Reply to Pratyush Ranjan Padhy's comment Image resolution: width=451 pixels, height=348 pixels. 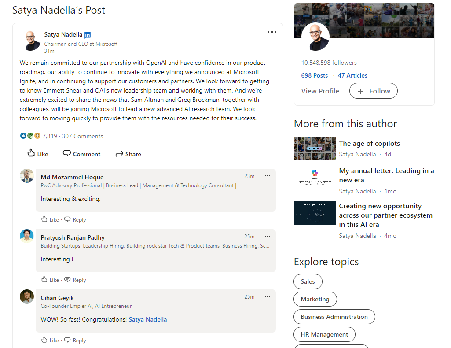pos(75,280)
